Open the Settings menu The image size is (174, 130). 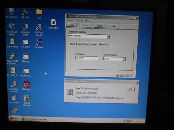[79, 20]
